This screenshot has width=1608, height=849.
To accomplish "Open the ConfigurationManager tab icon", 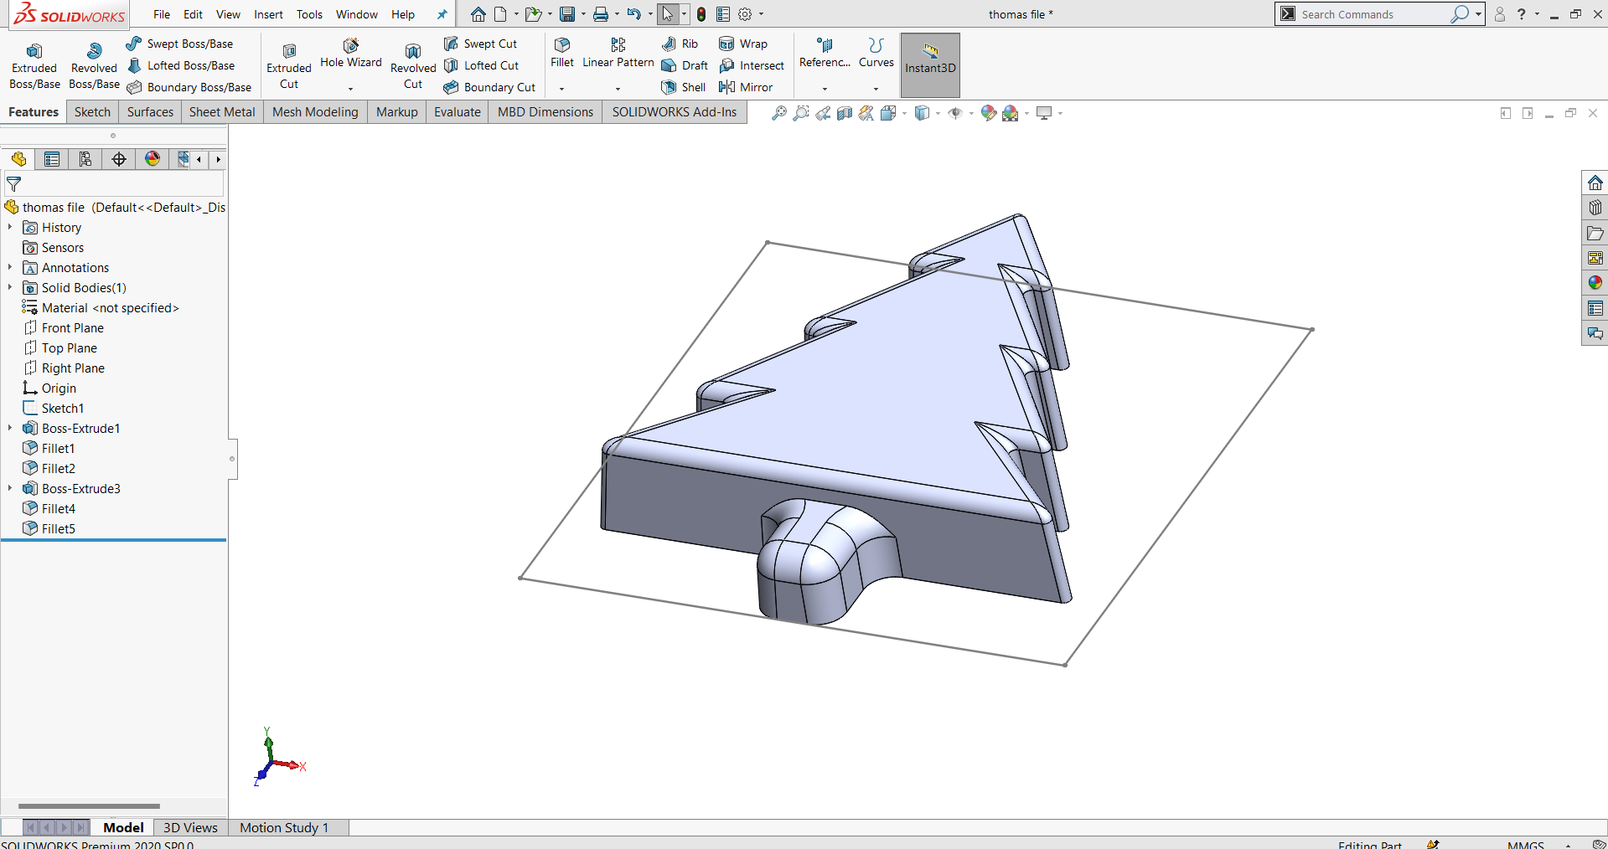I will coord(85,159).
